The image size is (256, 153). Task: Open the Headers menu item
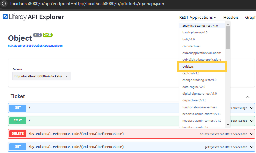(x=231, y=18)
